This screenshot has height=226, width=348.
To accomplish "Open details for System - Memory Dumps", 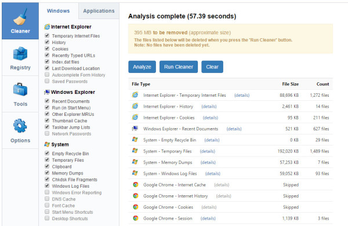I will pos(208,162).
